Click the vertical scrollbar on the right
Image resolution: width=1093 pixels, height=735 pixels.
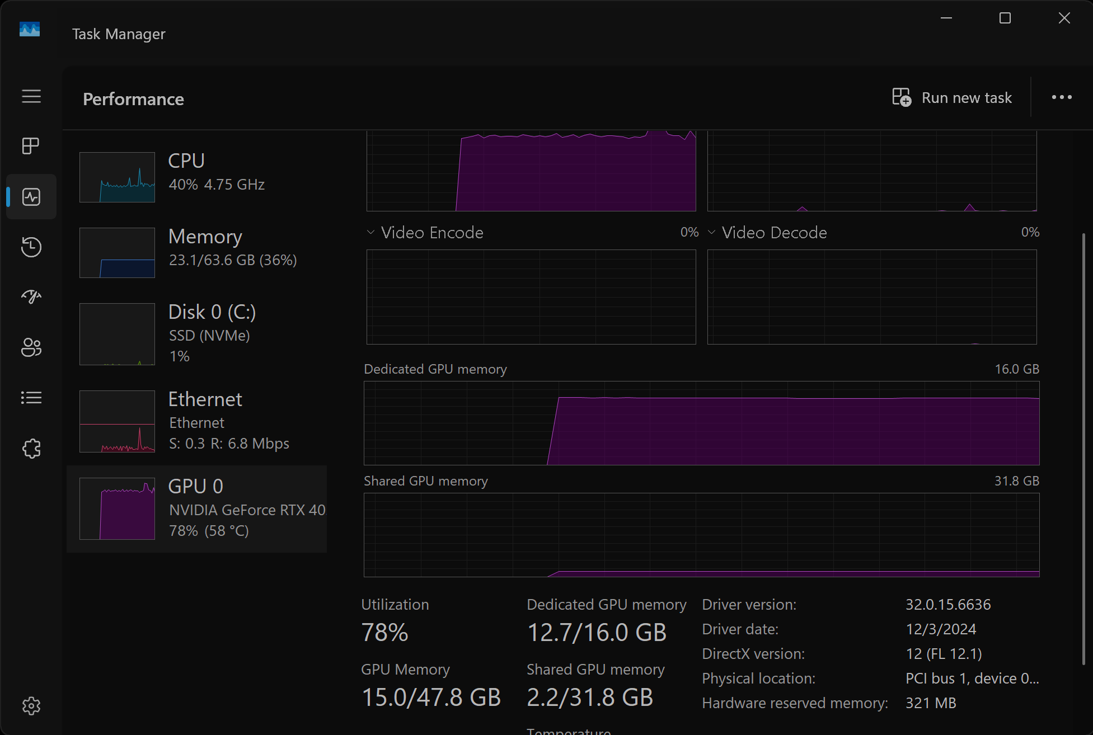1083,447
